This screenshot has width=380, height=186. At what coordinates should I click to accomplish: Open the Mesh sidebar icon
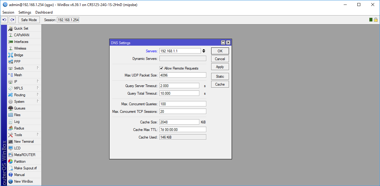(11, 75)
